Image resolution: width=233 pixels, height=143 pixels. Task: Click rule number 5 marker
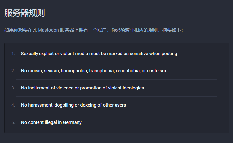pos(13,122)
